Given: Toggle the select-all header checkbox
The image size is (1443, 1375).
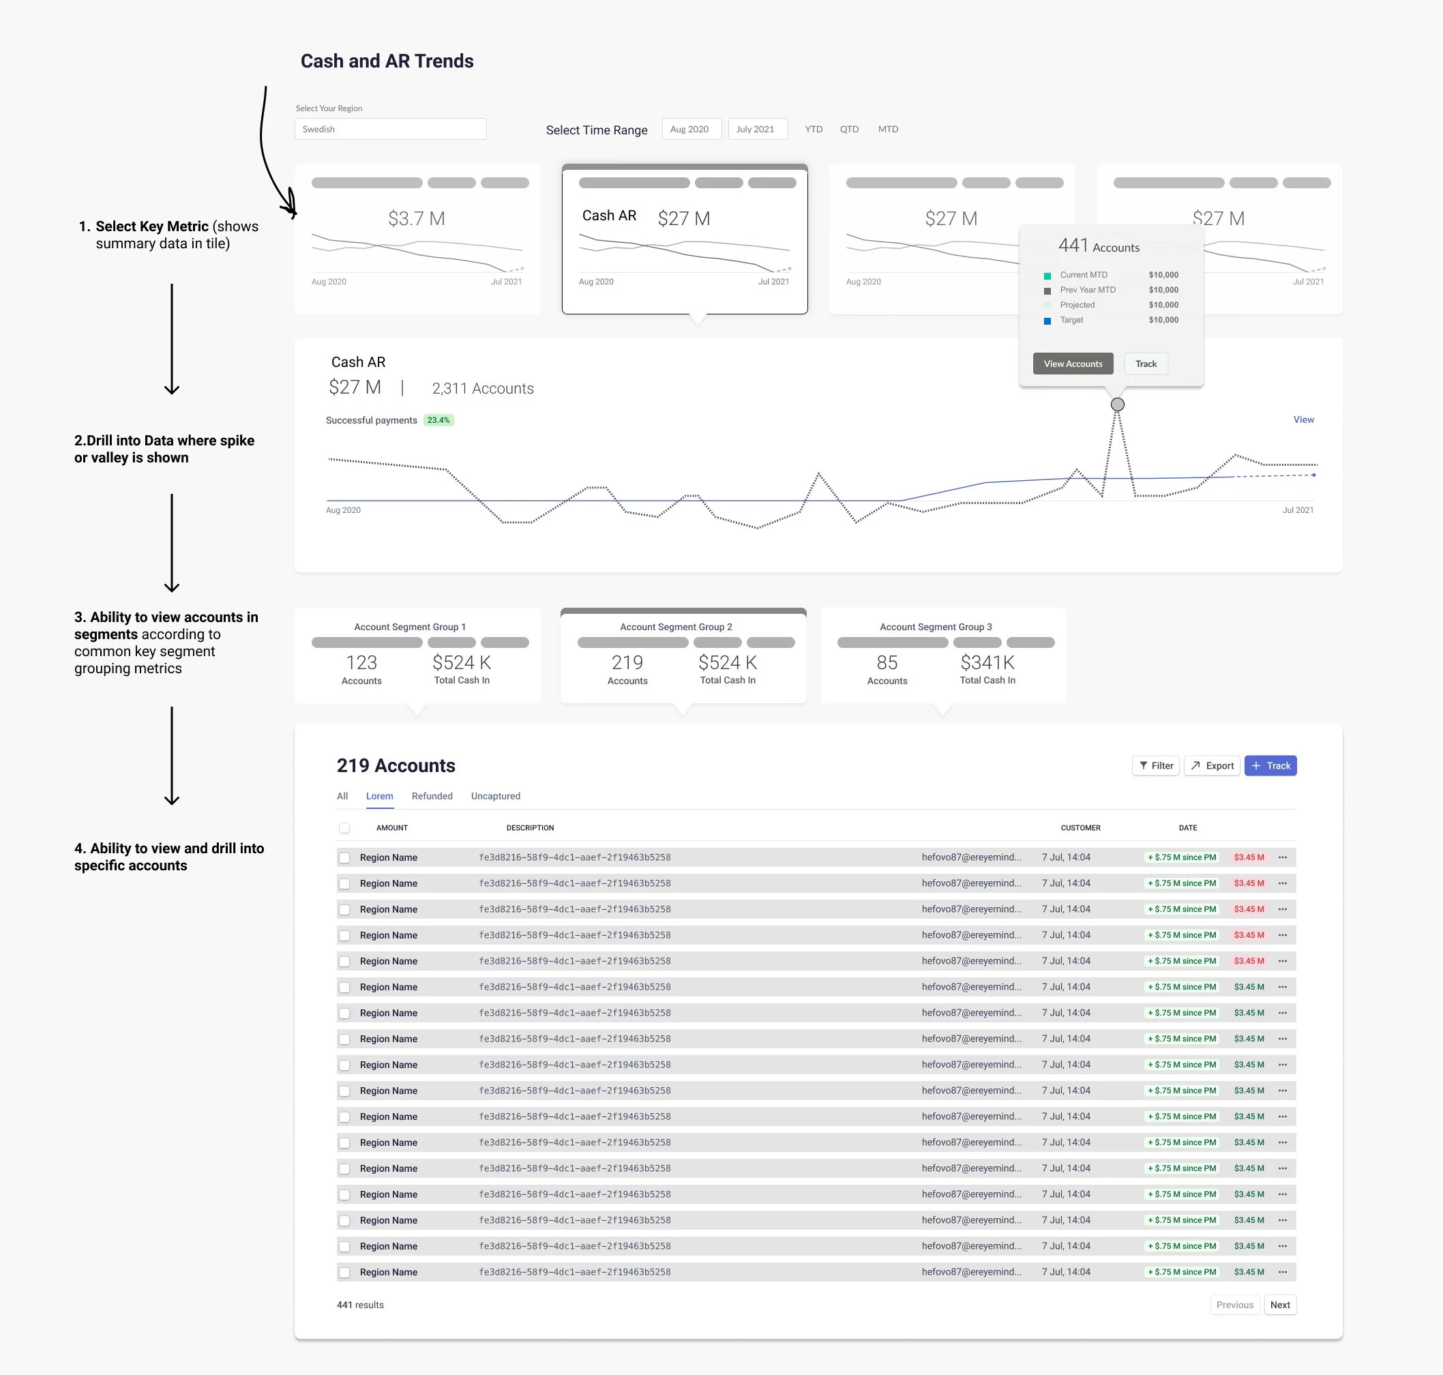Looking at the screenshot, I should (x=344, y=827).
